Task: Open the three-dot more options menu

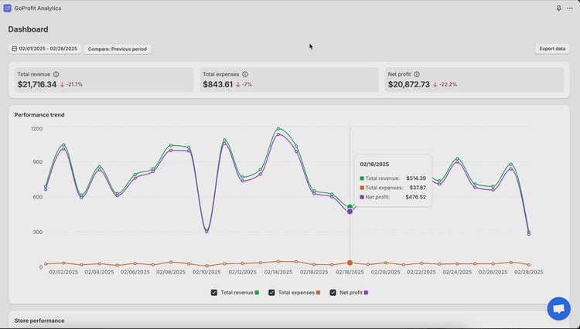Action: tap(570, 8)
